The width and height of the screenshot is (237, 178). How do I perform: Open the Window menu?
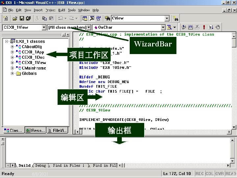click(x=84, y=10)
